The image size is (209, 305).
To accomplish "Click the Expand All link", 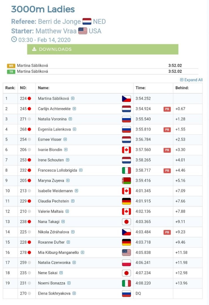I will click(x=191, y=80).
